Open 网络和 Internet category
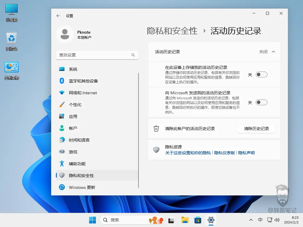Viewport: 303px width, 227px height. (x=97, y=93)
